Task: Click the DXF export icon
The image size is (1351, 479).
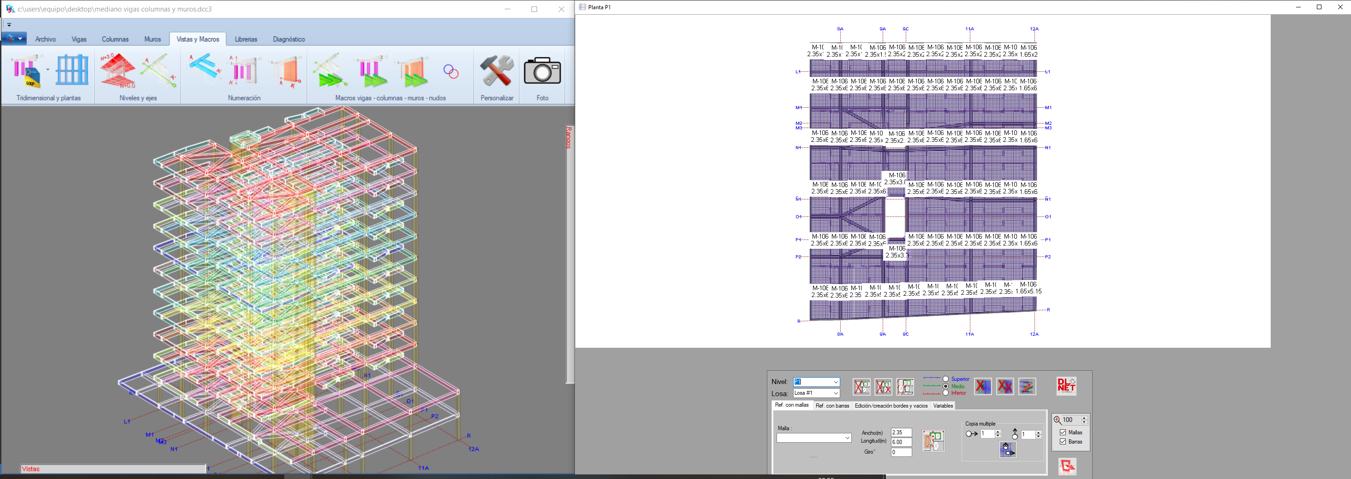Action: click(26, 72)
